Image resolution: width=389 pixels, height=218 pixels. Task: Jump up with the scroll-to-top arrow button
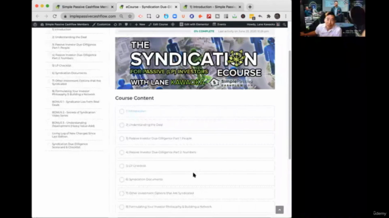coord(280,210)
